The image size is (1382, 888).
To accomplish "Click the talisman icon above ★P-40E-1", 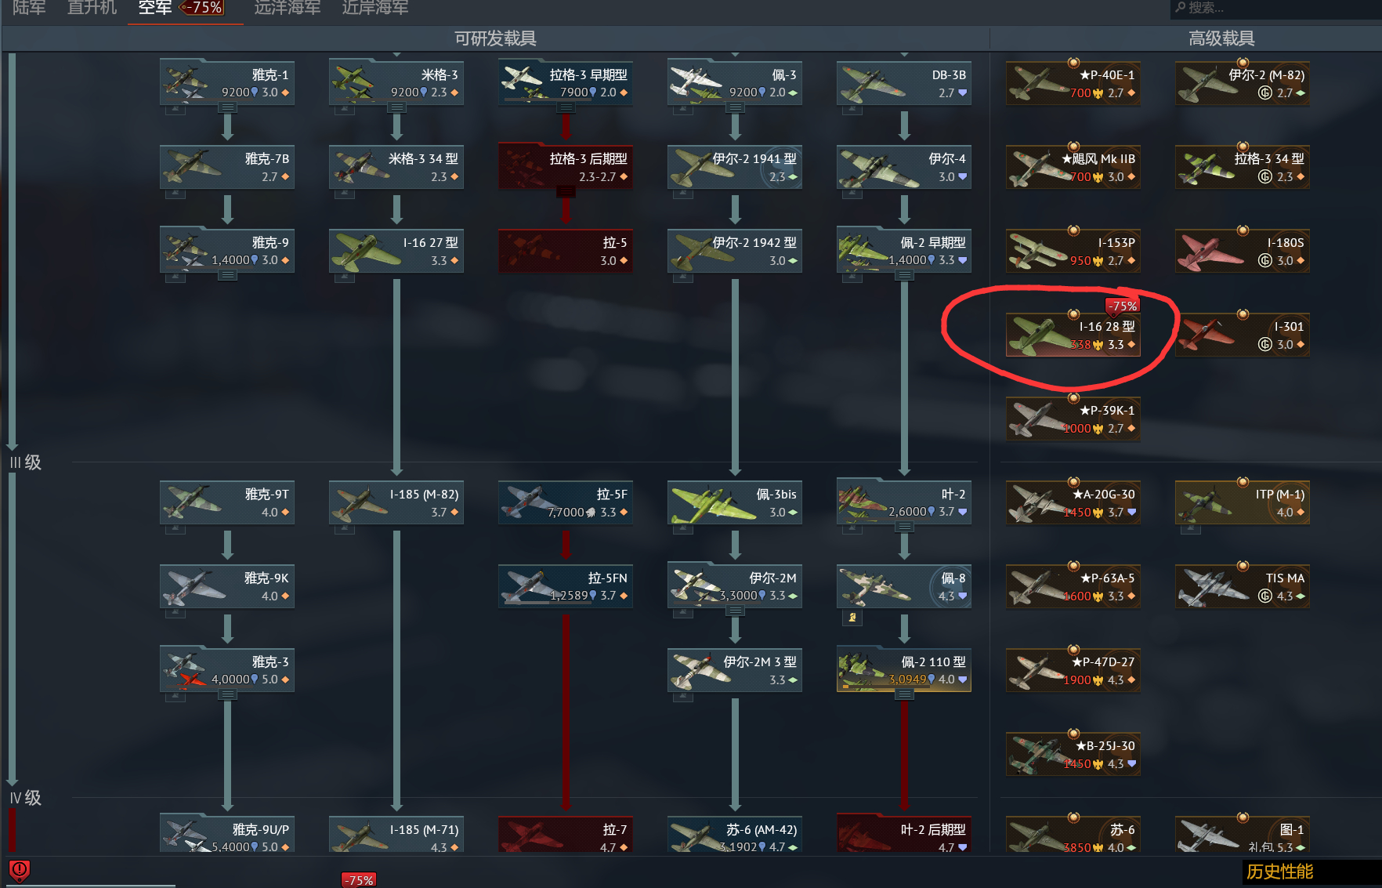I will (1073, 63).
